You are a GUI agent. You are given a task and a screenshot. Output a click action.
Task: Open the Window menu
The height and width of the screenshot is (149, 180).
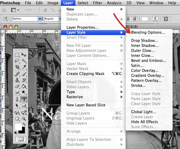(x=156, y=3)
